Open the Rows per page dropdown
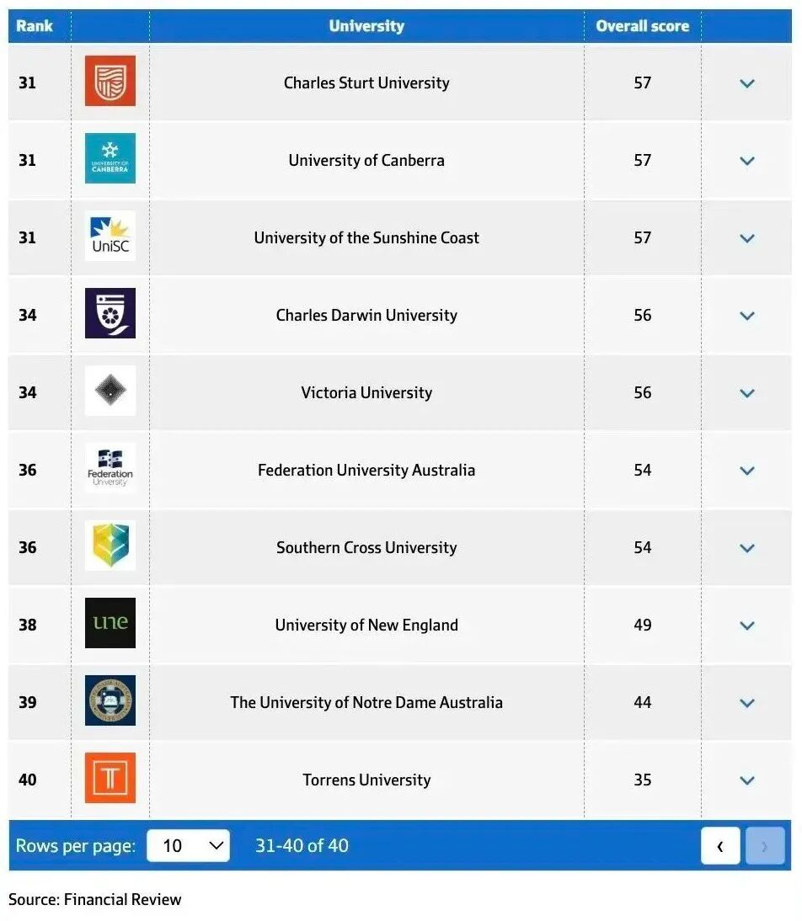802x921 pixels. (188, 845)
